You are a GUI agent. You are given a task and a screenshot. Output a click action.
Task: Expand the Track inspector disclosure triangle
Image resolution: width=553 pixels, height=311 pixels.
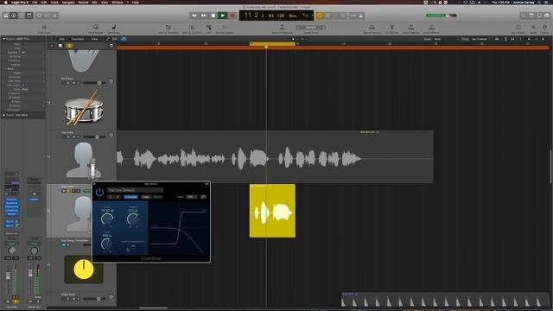tap(3, 115)
